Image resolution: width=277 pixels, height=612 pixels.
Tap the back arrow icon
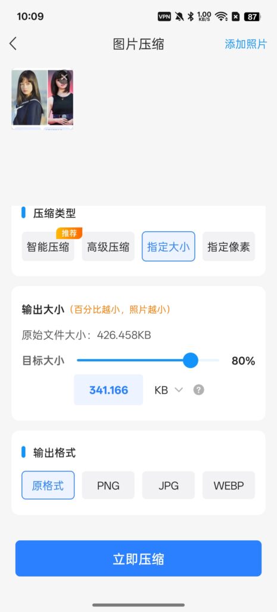tap(13, 44)
